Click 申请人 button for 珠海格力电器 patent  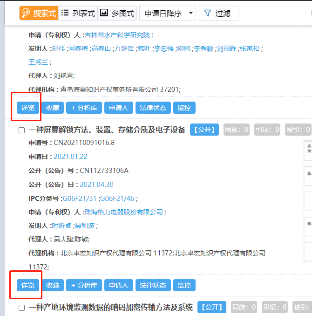[x=119, y=285]
